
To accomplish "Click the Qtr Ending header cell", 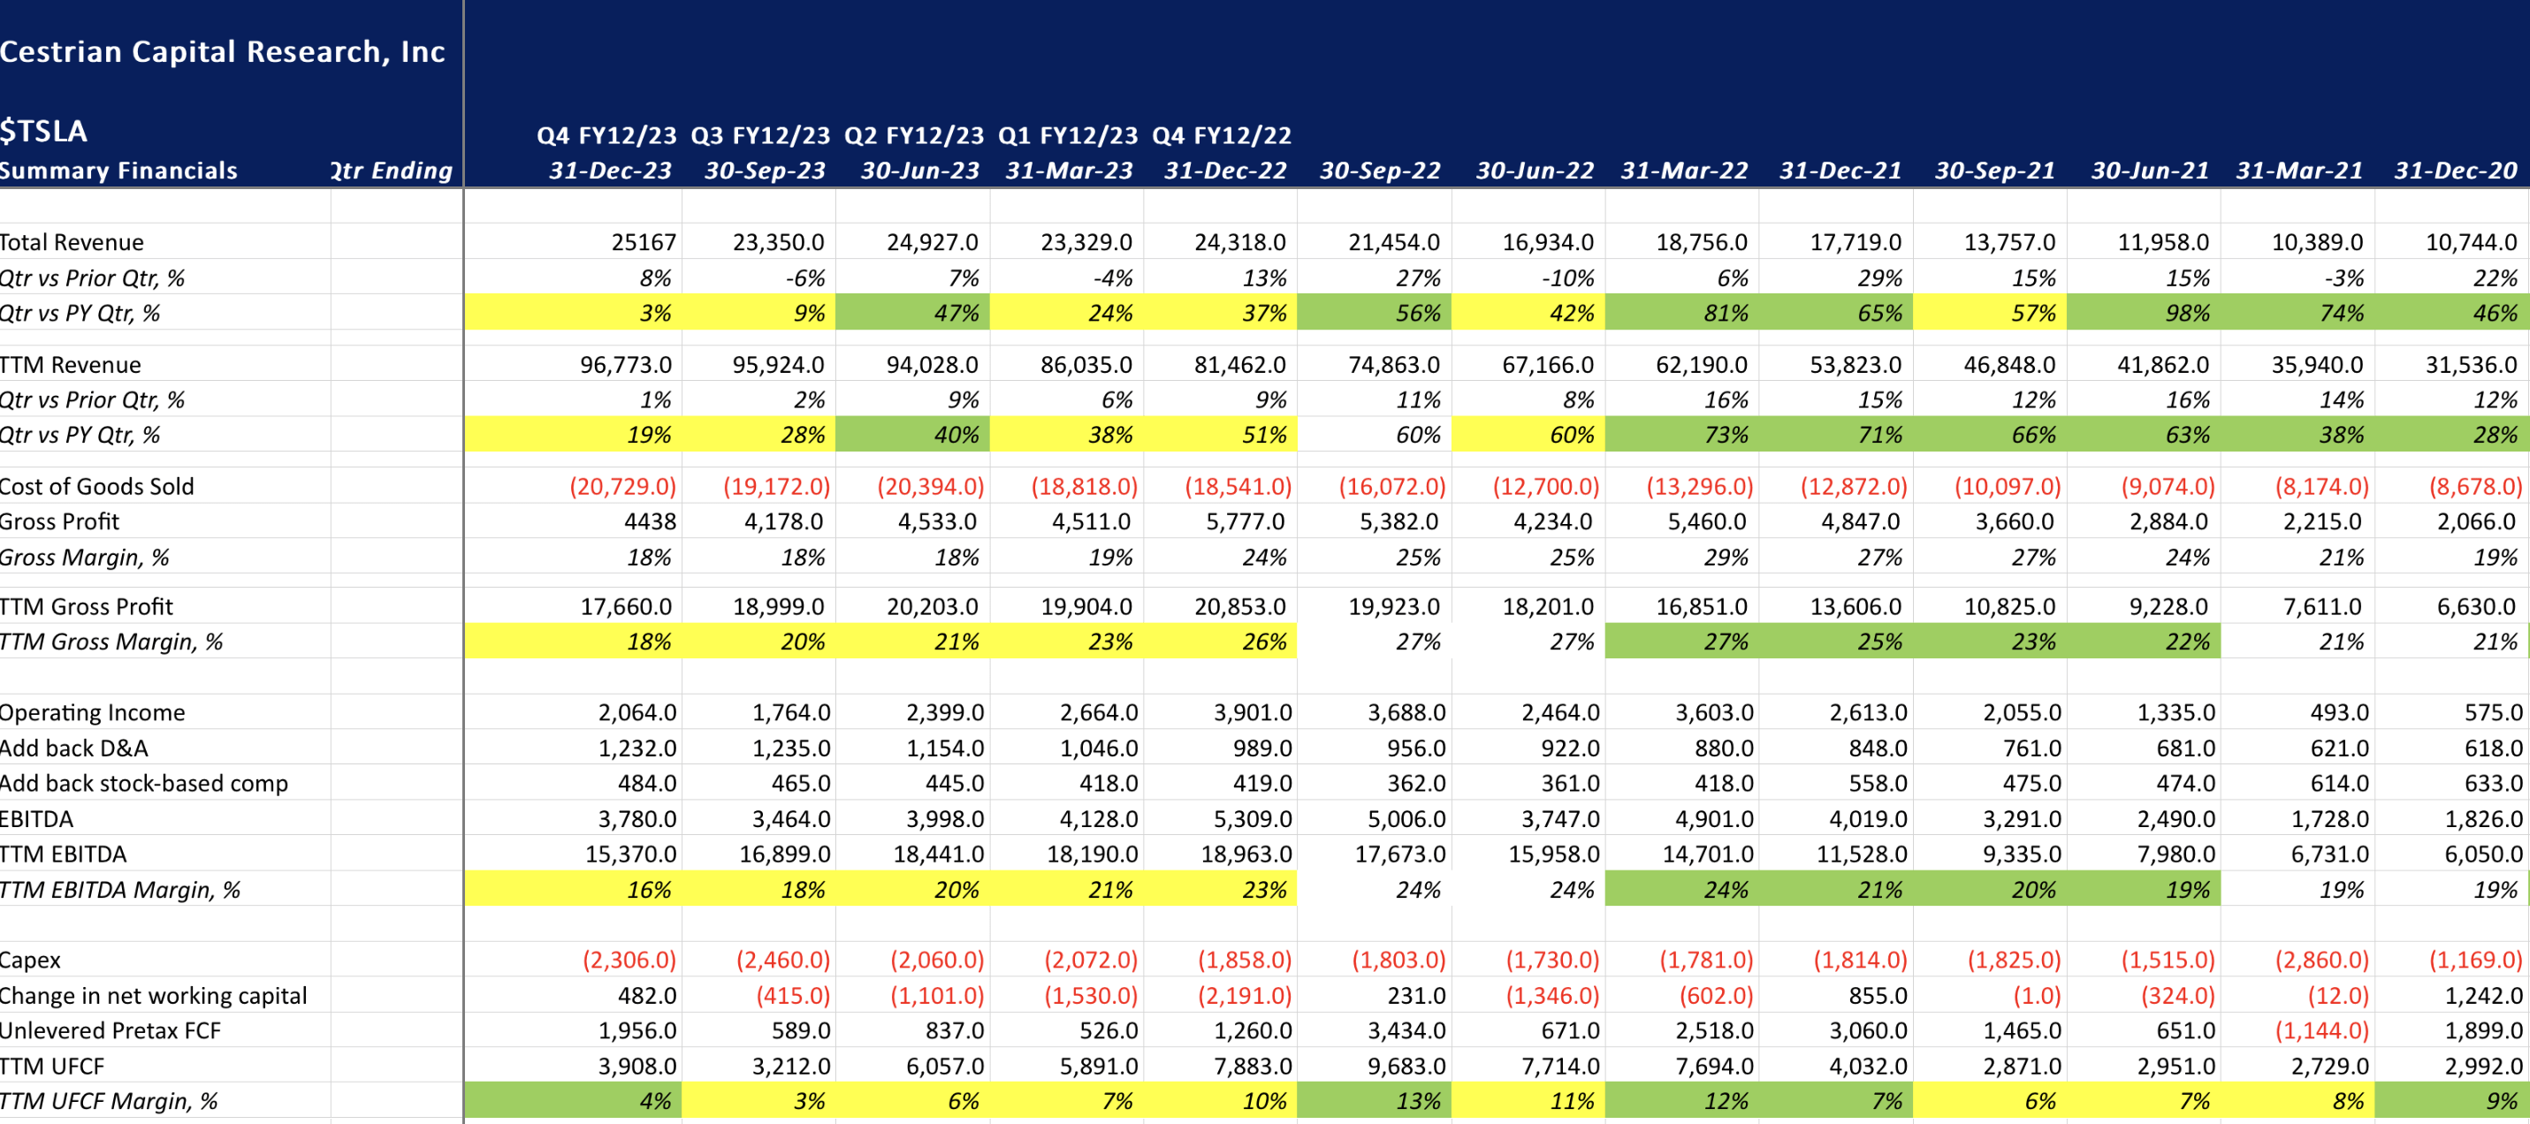I will (392, 171).
